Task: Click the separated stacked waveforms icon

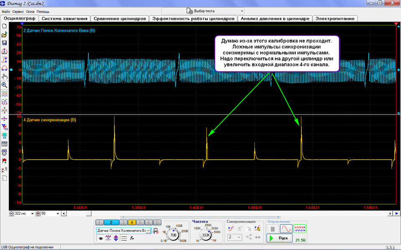Action: pos(4,94)
